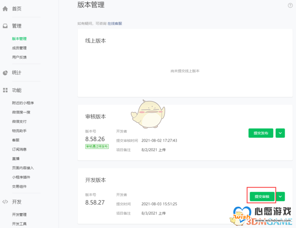Screen dimensions: 296x228
Task: Click the 审核通过待发布 status tag
Action: point(97,146)
